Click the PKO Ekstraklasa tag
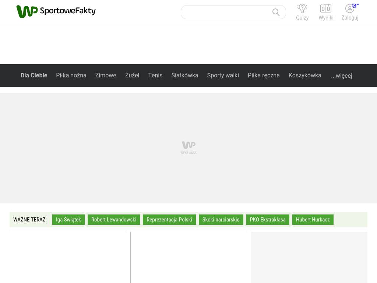 tap(268, 220)
